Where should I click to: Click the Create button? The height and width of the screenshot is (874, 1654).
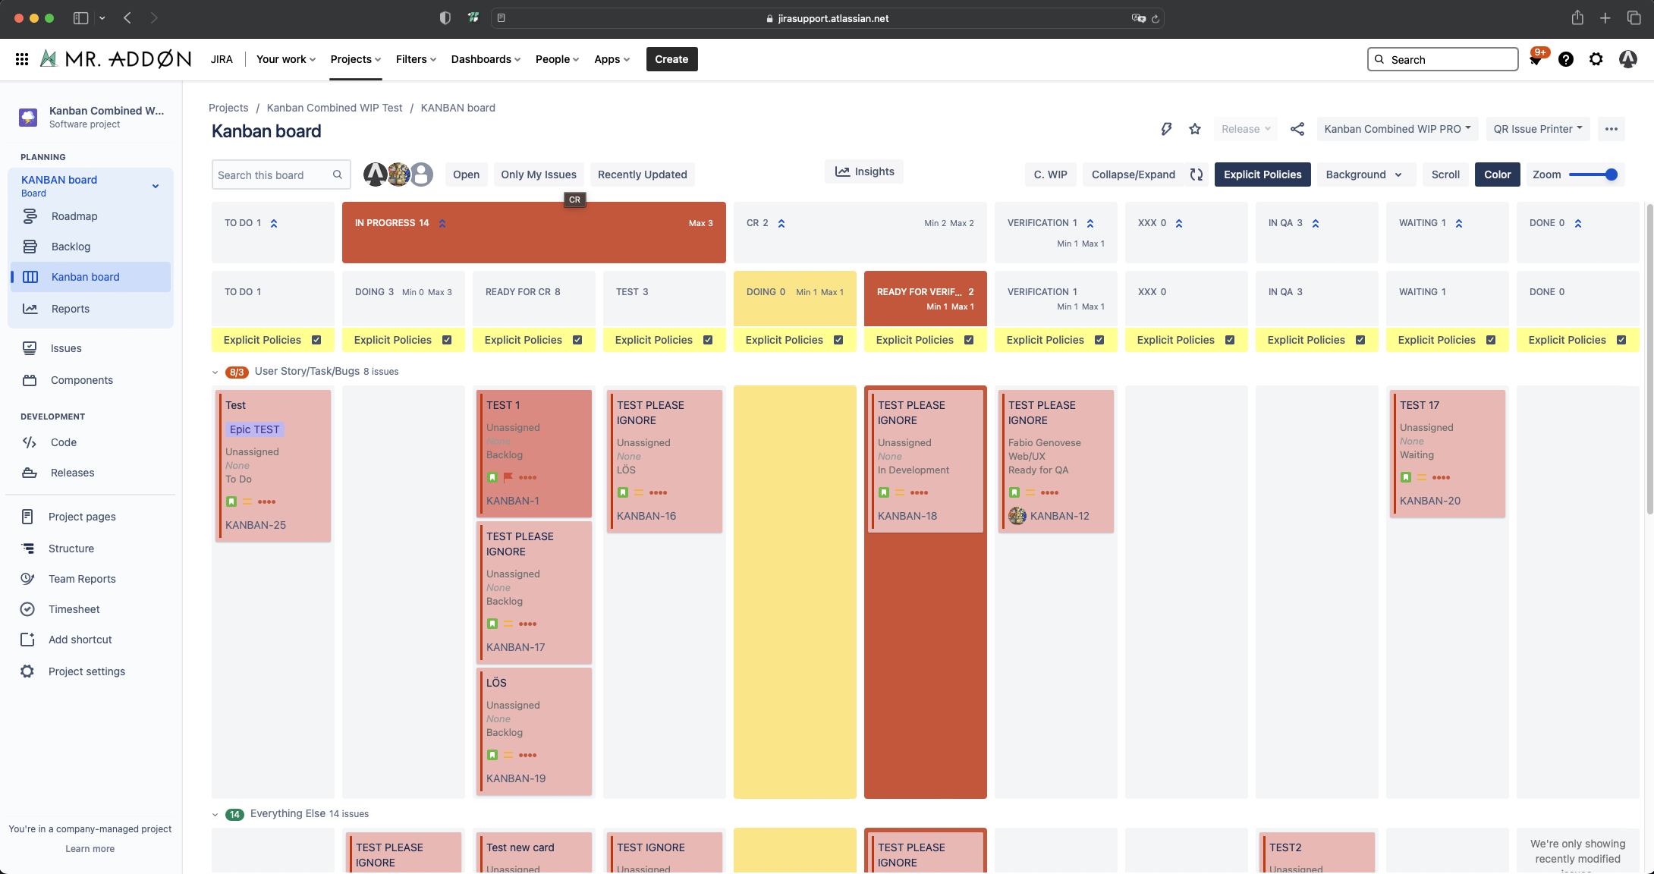point(671,59)
